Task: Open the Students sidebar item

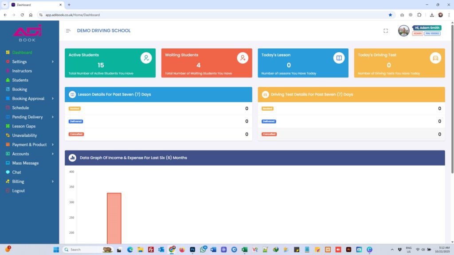Action: [x=20, y=80]
